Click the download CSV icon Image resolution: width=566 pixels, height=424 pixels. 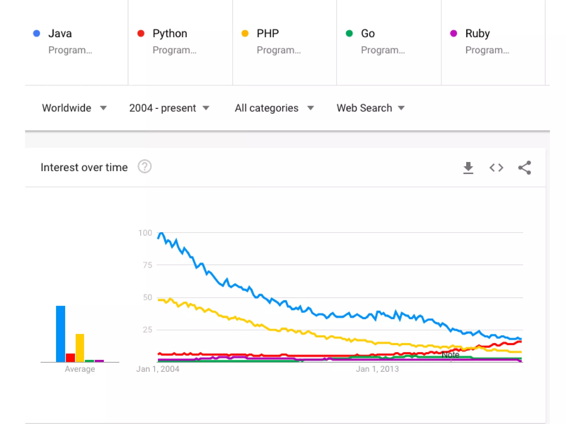[468, 168]
